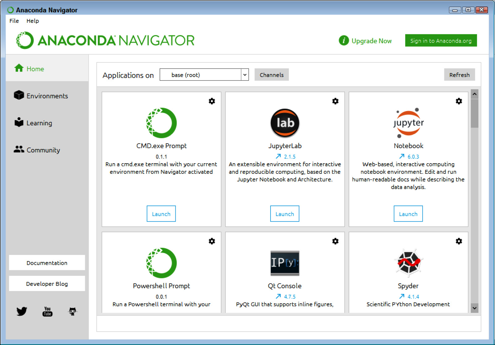Click the Spyder version 4.1.4 text
This screenshot has width=495, height=345.
coord(413,297)
